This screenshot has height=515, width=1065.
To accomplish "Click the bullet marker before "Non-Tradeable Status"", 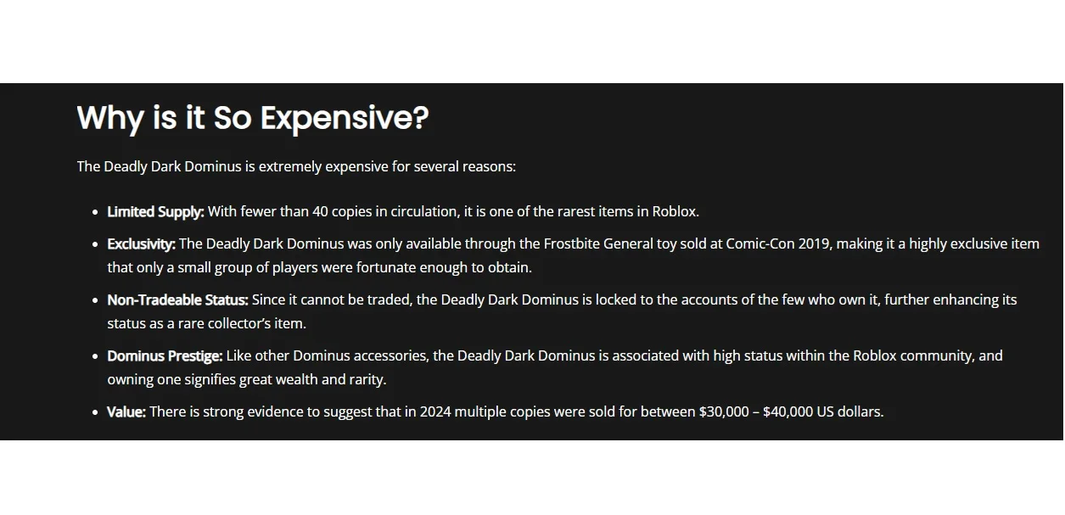I will coord(95,300).
